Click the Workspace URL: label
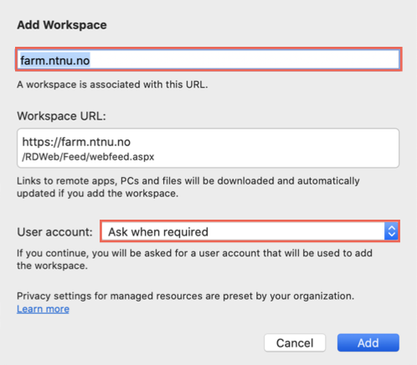 62,116
